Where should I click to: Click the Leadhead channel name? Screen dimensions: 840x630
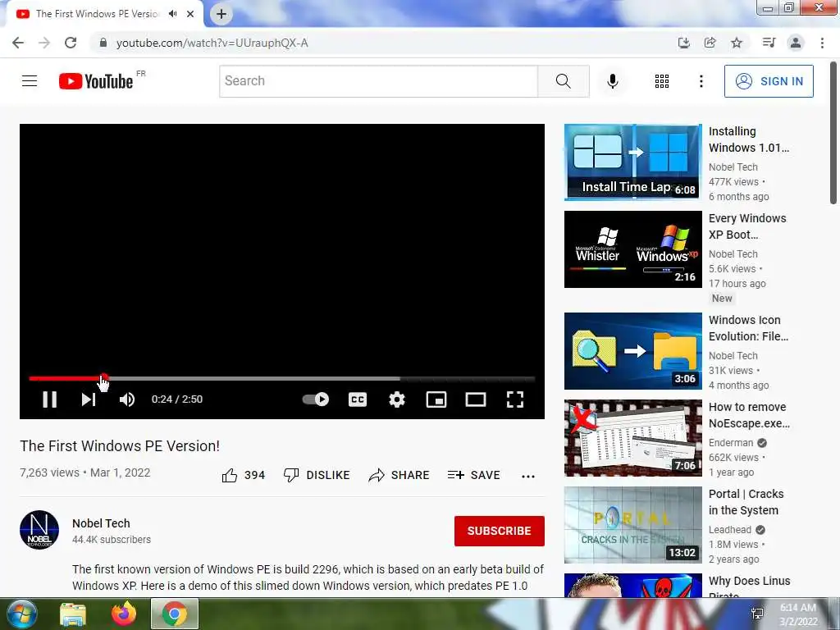(729, 529)
